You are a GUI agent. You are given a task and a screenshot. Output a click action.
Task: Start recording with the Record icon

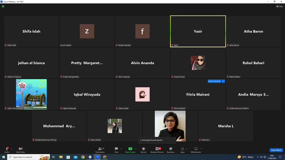pyautogui.click(x=143, y=150)
